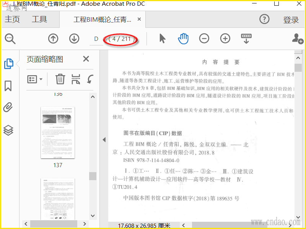The height and width of the screenshot is (229, 306).
Task: Rotate page counterclockwise icon
Action: pos(90,79)
